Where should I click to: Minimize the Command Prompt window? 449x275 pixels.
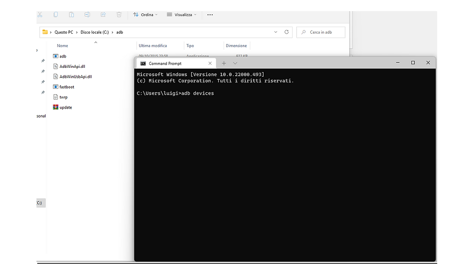coord(398,62)
